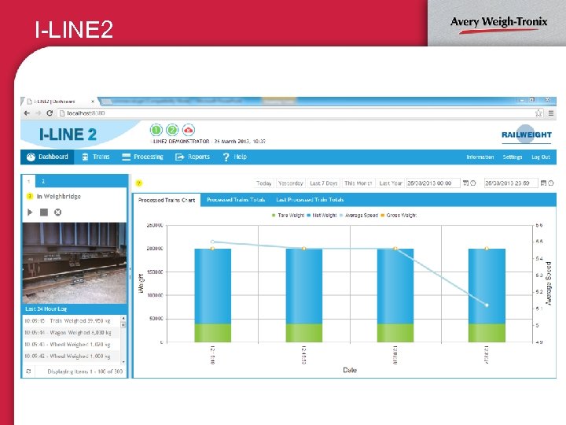This screenshot has height=425, width=566.
Task: Click the RAILWEIGHT logo
Action: tap(526, 135)
